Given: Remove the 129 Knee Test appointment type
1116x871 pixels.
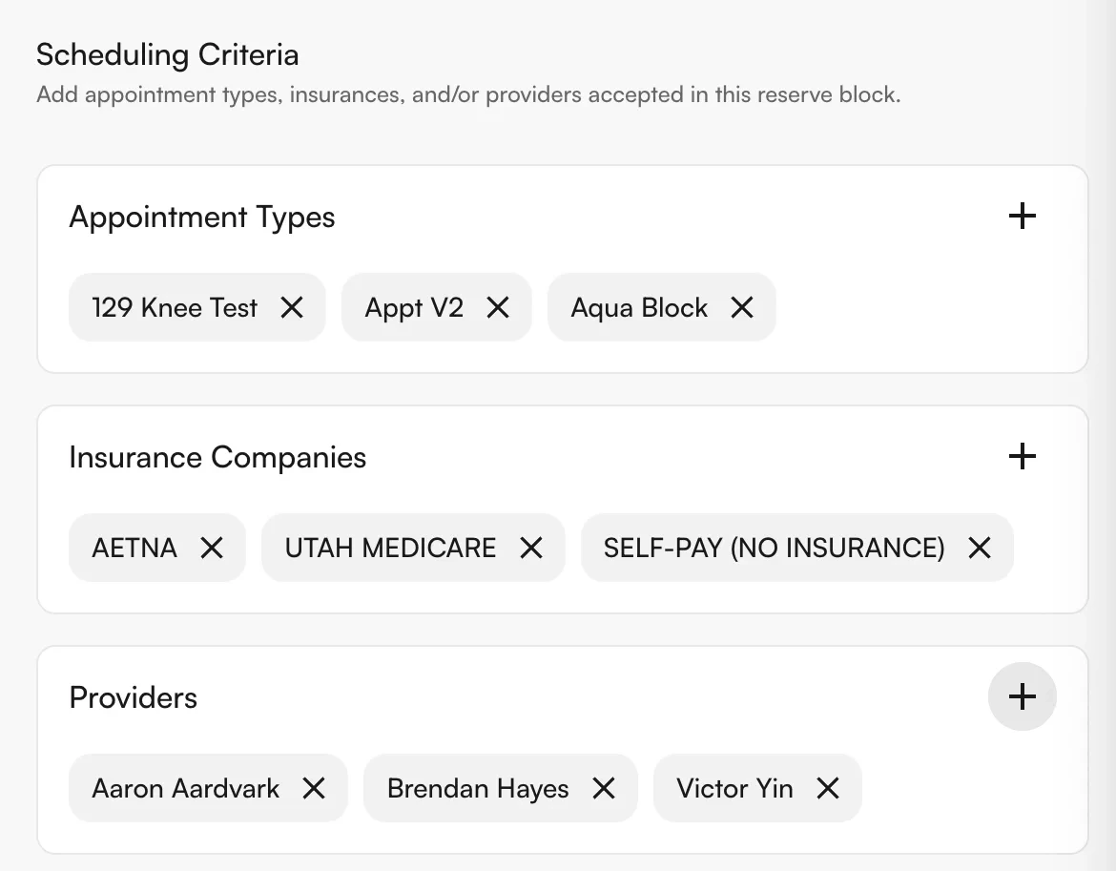Looking at the screenshot, I should [x=294, y=307].
